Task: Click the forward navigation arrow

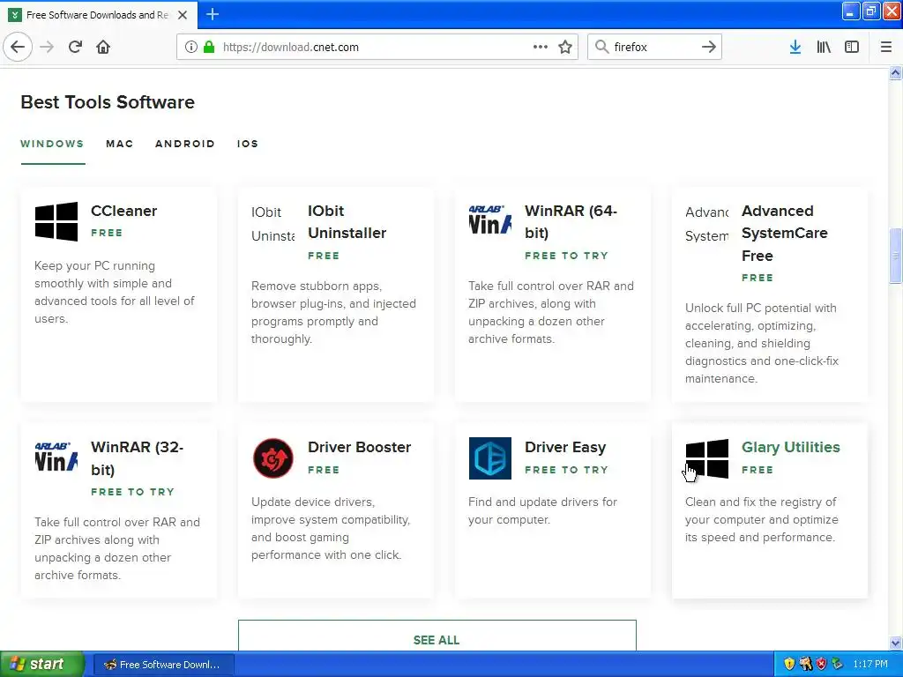Action: pyautogui.click(x=47, y=47)
